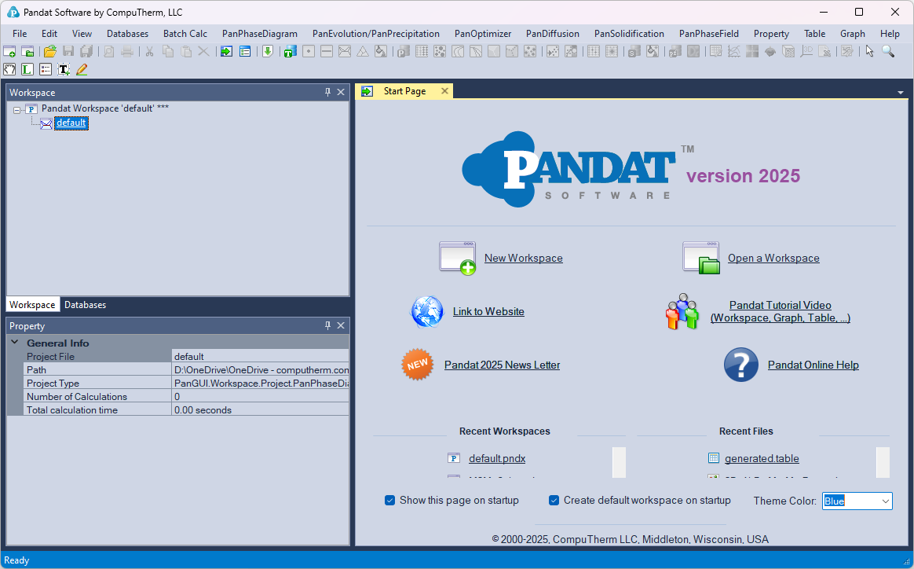This screenshot has width=914, height=569.
Task: Switch to the Databases tab
Action: [x=85, y=305]
